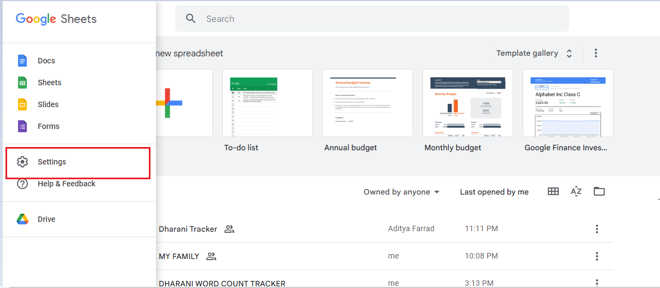Click the 11:11 PM timestamp
This screenshot has height=288, width=660.
[x=482, y=228]
